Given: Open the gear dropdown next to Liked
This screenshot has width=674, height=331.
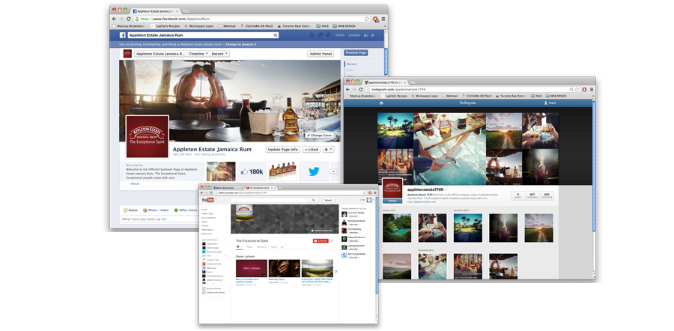Looking at the screenshot, I should [x=329, y=150].
